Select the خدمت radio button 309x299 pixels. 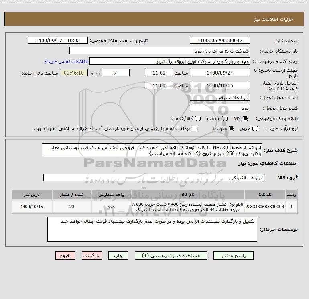click(225, 118)
